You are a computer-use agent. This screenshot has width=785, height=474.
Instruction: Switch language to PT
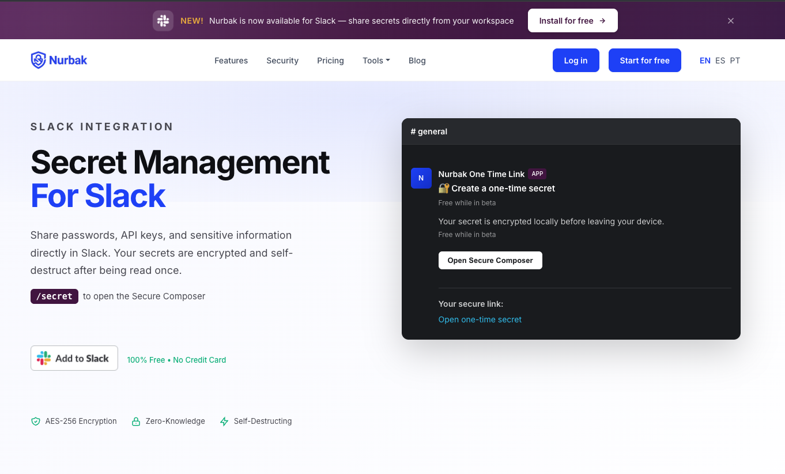tap(735, 61)
